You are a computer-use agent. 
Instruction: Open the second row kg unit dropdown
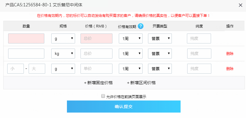[x=63, y=54]
